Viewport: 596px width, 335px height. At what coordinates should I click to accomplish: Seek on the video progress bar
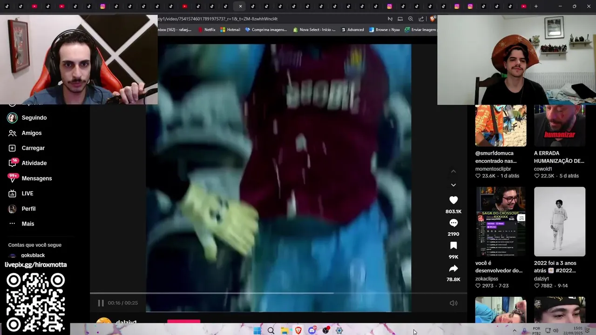click(x=278, y=293)
